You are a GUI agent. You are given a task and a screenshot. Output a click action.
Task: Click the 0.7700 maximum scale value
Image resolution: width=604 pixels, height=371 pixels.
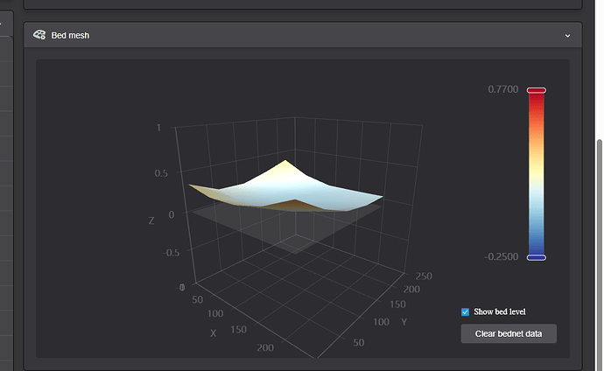coord(502,90)
